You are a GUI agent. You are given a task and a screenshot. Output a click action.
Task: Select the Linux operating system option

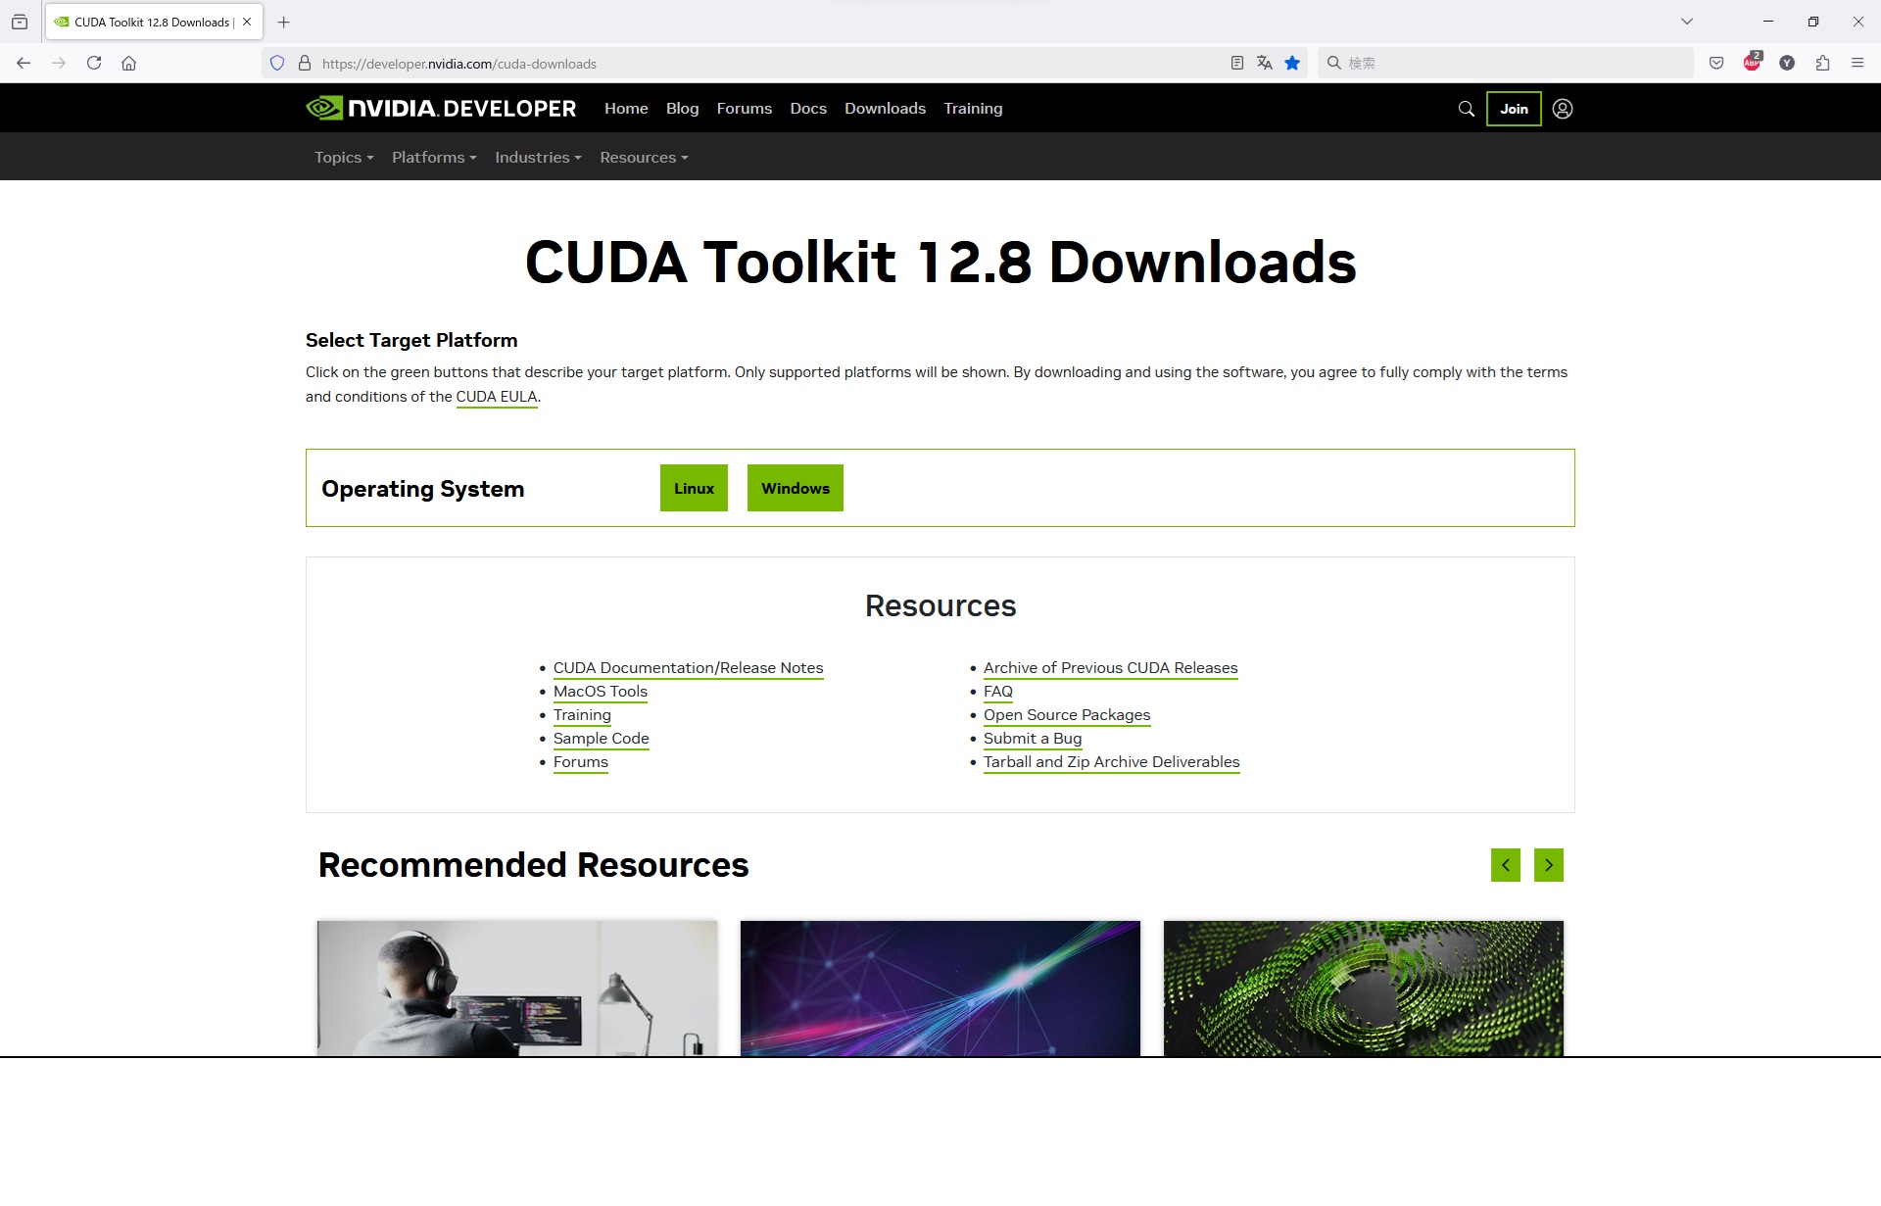[694, 488]
